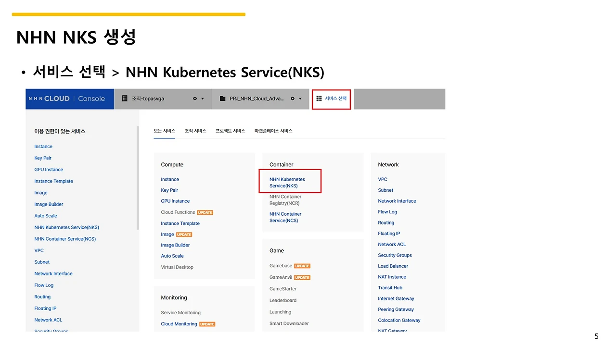
Task: Open Image Builder in the left sidebar
Action: (x=49, y=204)
